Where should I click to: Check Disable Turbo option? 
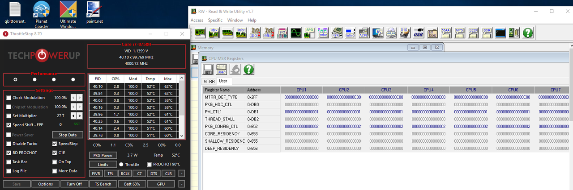[x=9, y=144]
